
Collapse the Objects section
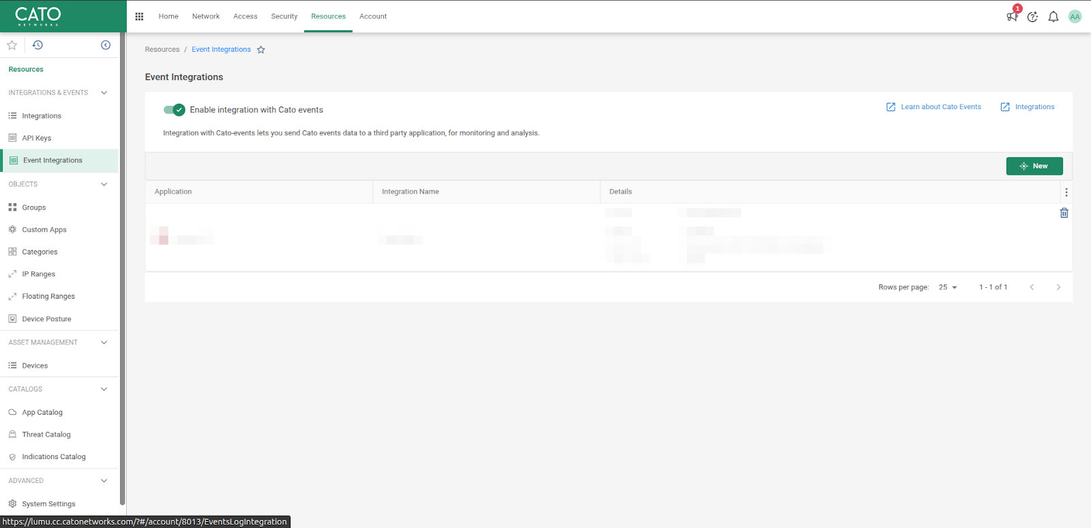104,184
